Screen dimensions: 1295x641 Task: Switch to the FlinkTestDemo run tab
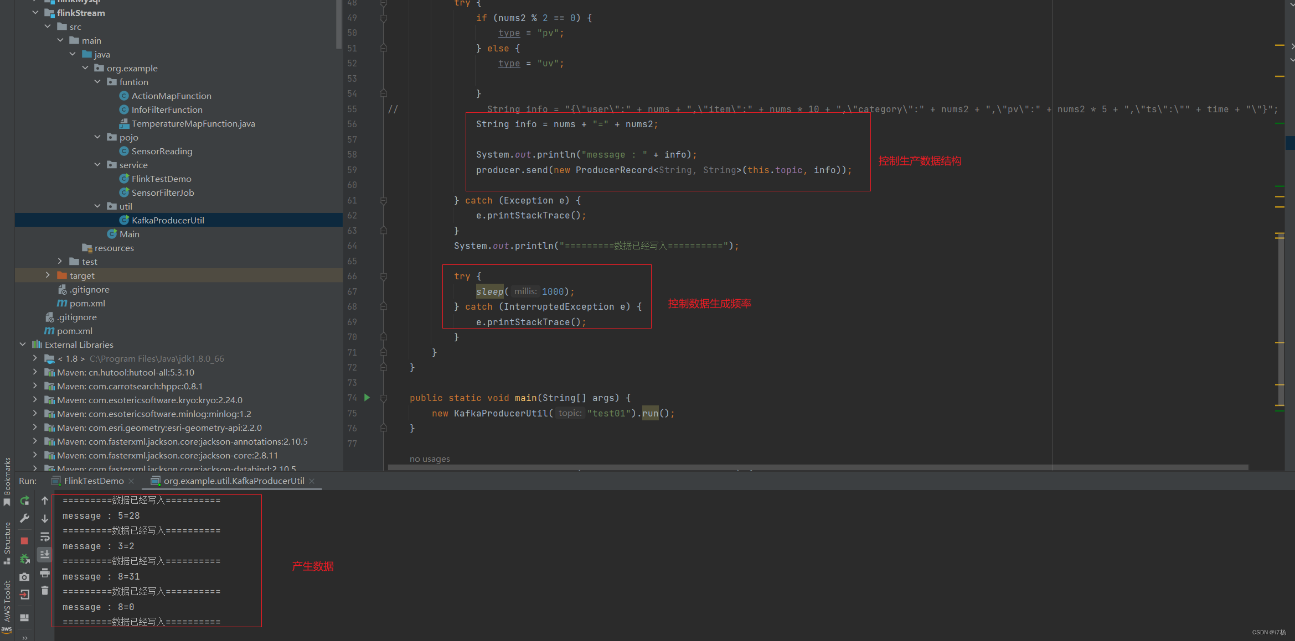[94, 481]
